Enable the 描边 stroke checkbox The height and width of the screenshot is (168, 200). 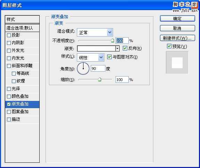pos(9,120)
